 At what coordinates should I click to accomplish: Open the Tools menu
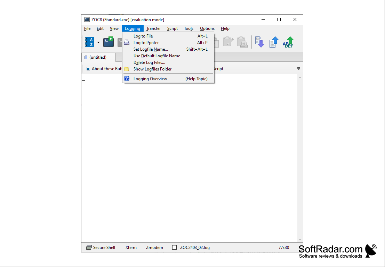tap(189, 28)
